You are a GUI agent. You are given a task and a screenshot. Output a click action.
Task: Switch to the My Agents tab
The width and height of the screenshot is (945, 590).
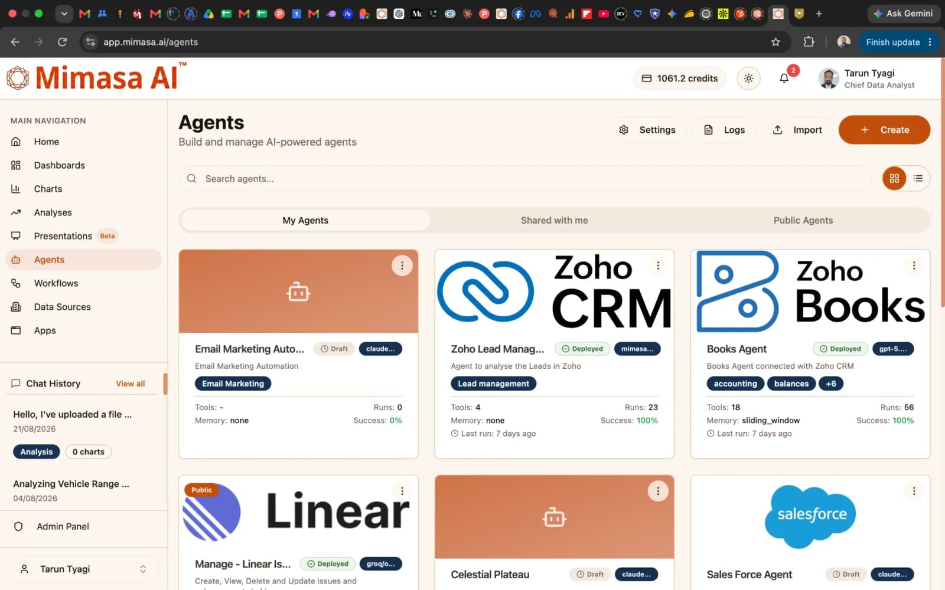[x=305, y=220]
